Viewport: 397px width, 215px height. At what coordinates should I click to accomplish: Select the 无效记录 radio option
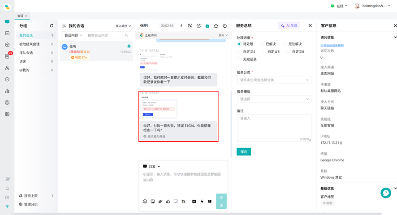(239, 59)
